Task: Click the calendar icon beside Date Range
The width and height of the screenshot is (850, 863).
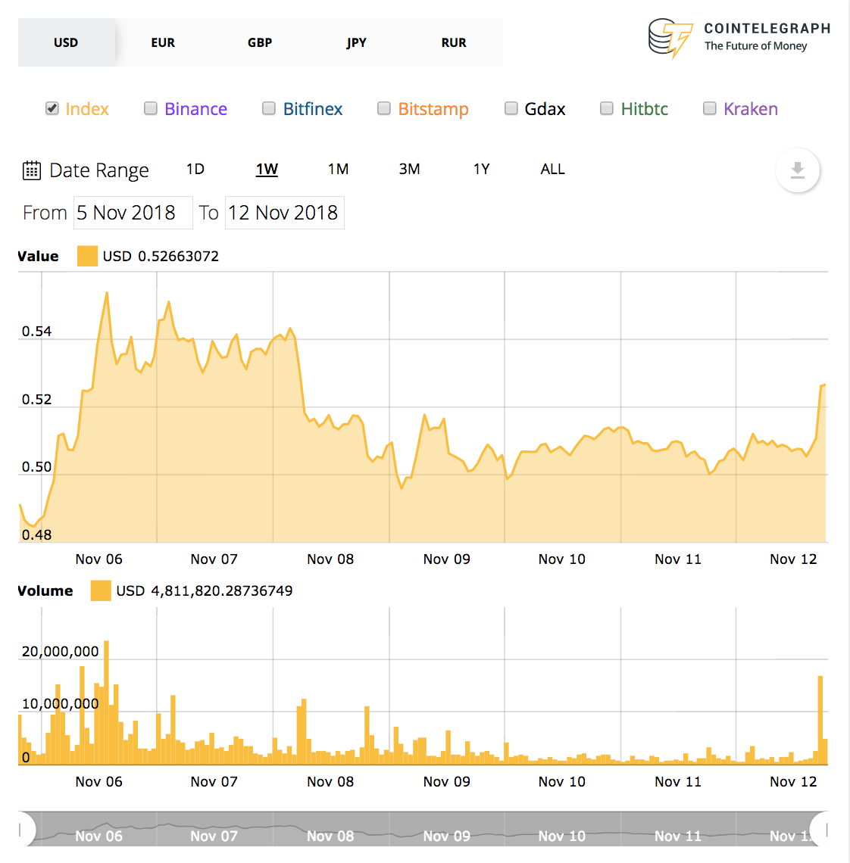Action: tap(31, 170)
